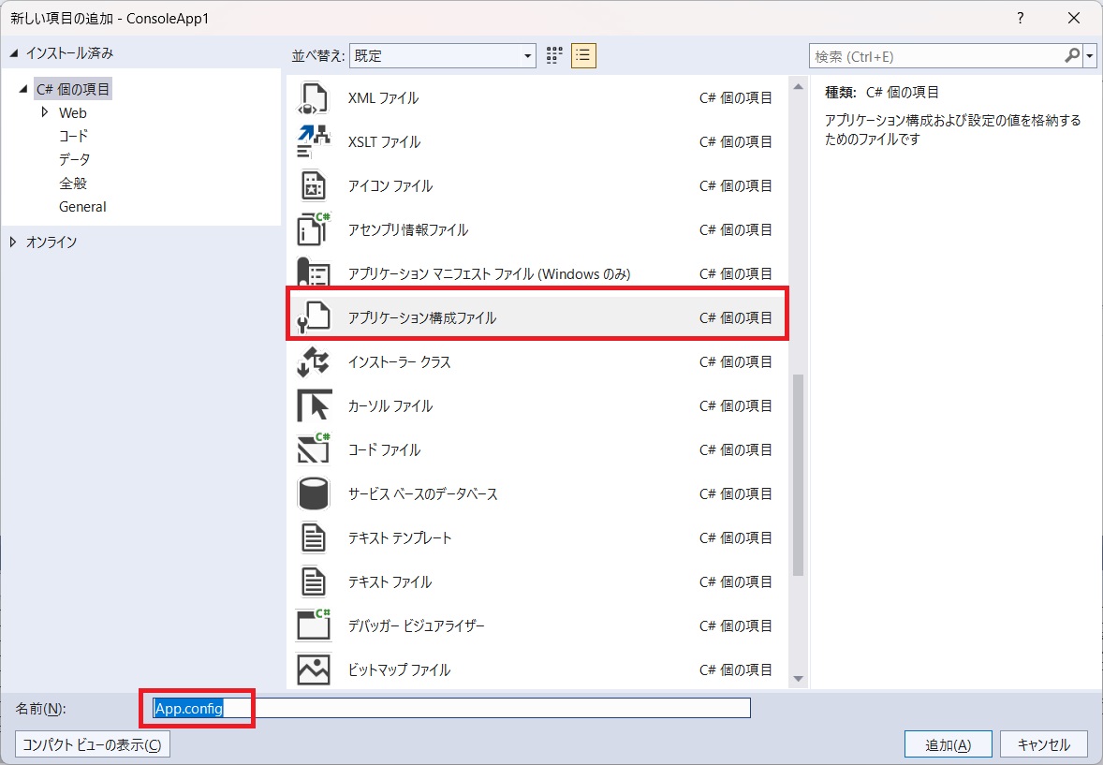Click the 追加(A) button
Screen dimensions: 1103x765
click(x=948, y=745)
